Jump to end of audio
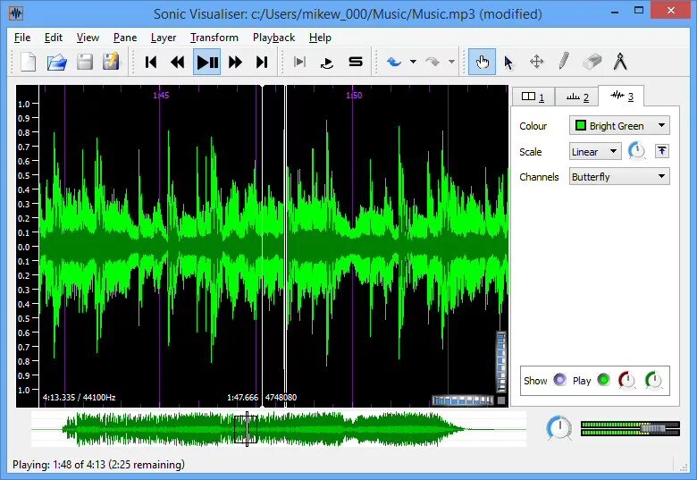 [x=262, y=62]
